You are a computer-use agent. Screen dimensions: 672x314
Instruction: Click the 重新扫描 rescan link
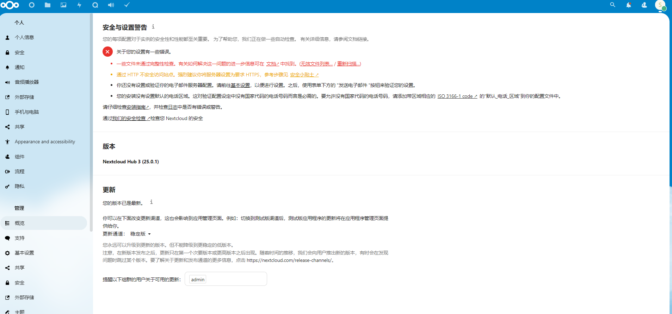point(349,64)
